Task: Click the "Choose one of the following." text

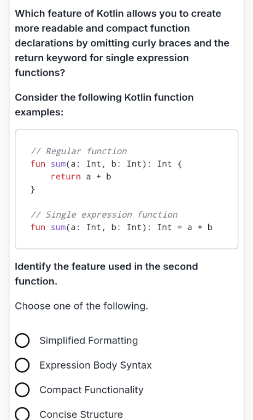Action: pyautogui.click(x=81, y=306)
